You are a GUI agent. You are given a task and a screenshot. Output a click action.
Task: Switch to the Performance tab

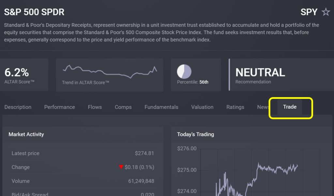pos(60,107)
